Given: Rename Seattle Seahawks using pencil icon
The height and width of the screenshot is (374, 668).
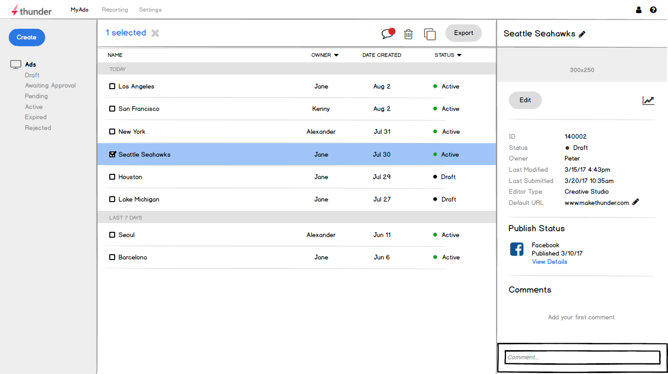Looking at the screenshot, I should (x=582, y=34).
